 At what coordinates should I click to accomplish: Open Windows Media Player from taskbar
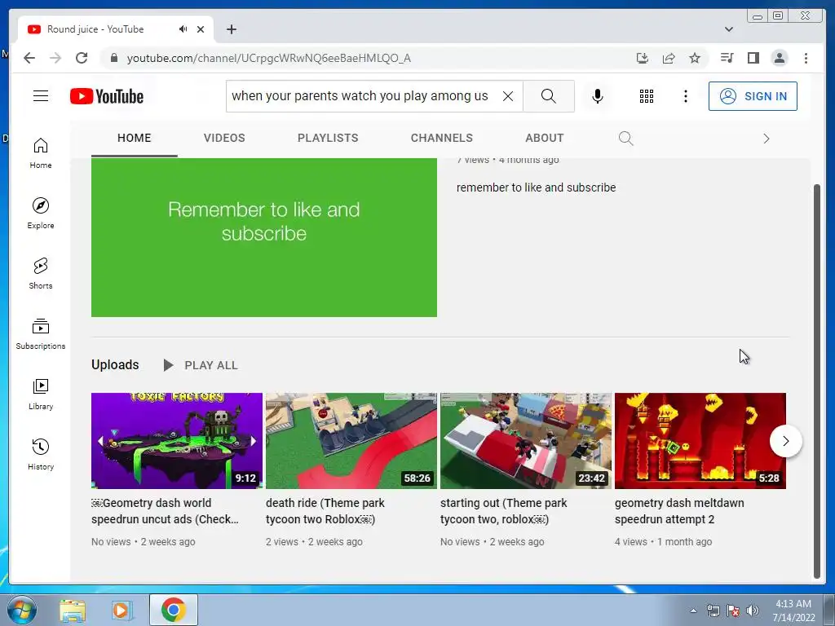click(x=122, y=610)
